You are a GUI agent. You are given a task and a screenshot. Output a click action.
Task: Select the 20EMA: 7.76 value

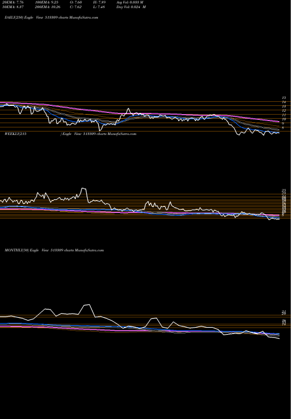(x=12, y=2)
